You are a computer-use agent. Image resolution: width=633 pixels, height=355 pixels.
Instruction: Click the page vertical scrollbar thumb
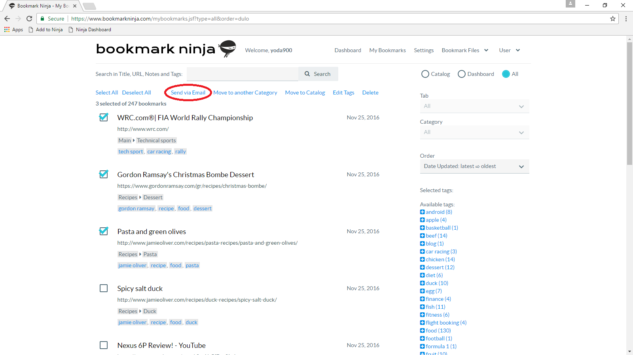click(x=629, y=103)
